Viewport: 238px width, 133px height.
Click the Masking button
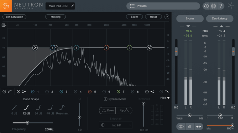click(x=55, y=17)
